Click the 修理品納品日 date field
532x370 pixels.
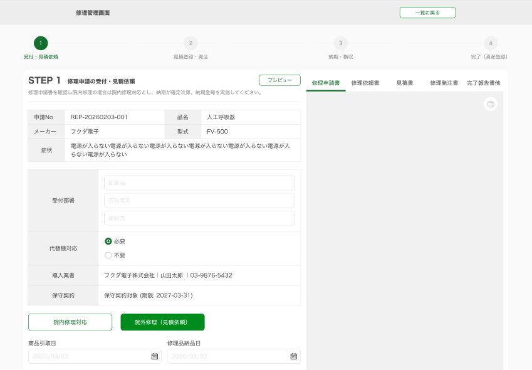point(234,356)
